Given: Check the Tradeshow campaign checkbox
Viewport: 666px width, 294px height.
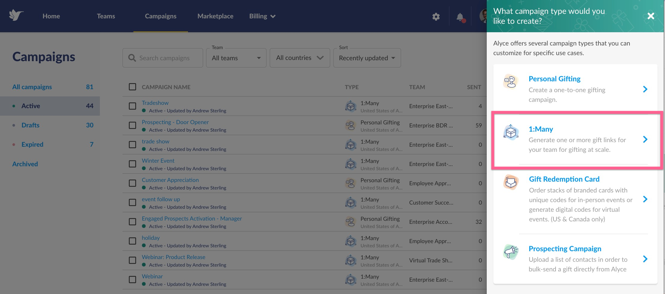Looking at the screenshot, I should click(x=132, y=106).
